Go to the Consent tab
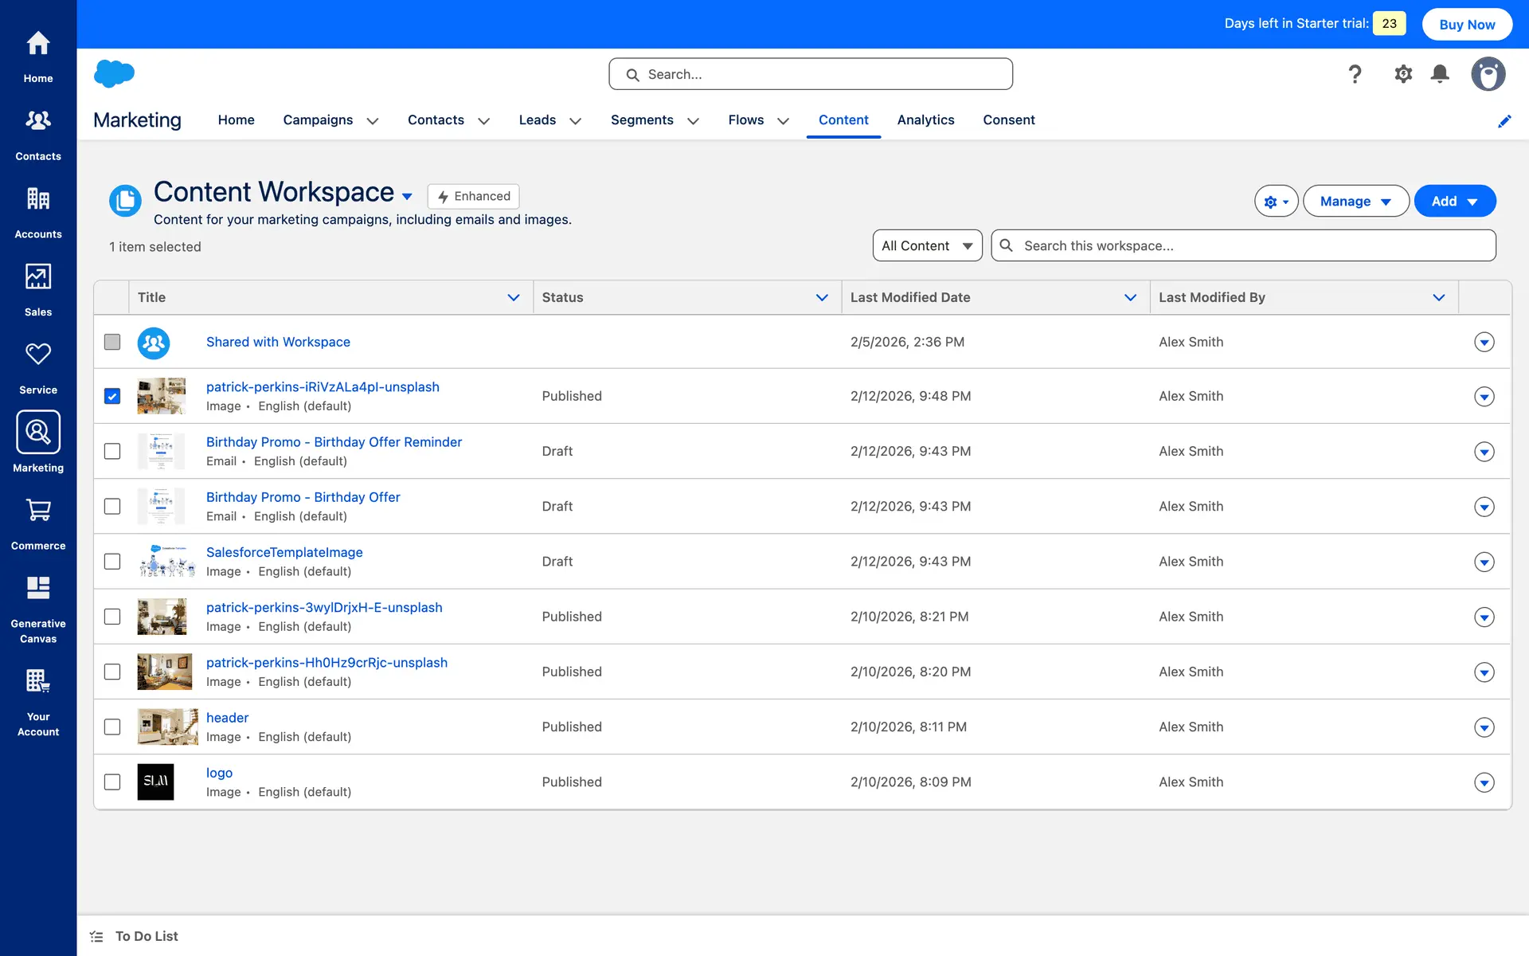 [x=1008, y=119]
